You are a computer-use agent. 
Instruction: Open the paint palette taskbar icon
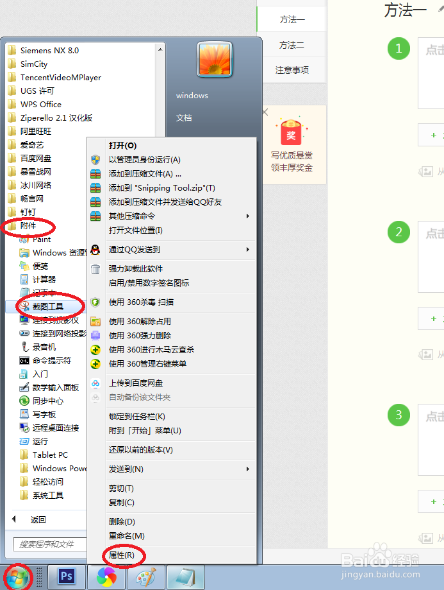[145, 577]
